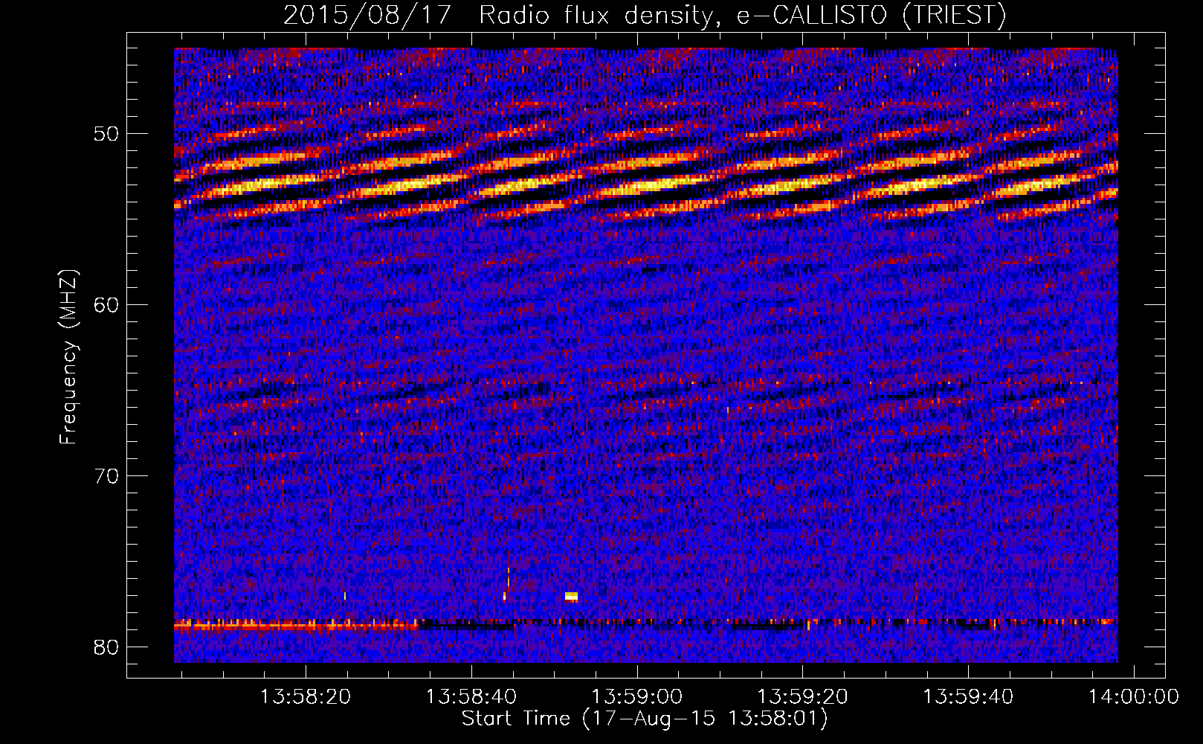The image size is (1203, 744).
Task: Click the date "2015/08/17" in the title
Action: (x=367, y=15)
